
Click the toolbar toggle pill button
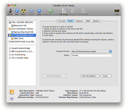[118, 6]
